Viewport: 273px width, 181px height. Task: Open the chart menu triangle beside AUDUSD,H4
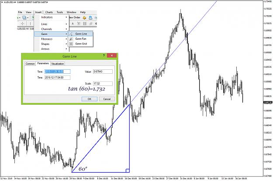2,2
